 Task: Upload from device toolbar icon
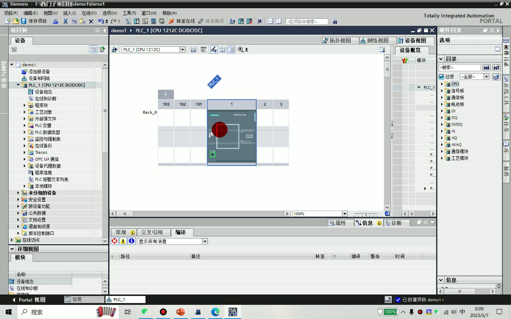point(145,21)
